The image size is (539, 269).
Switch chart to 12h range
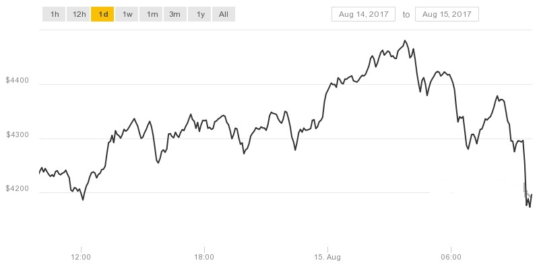click(x=79, y=14)
